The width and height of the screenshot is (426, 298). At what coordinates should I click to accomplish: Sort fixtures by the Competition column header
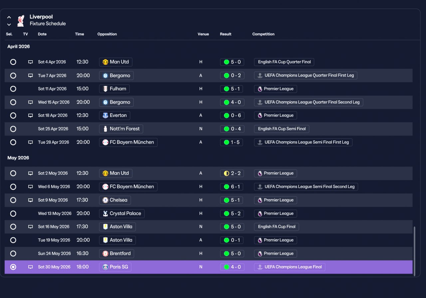point(263,34)
